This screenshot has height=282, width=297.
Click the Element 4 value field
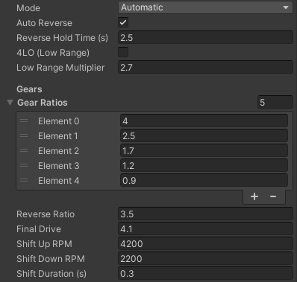pyautogui.click(x=204, y=181)
